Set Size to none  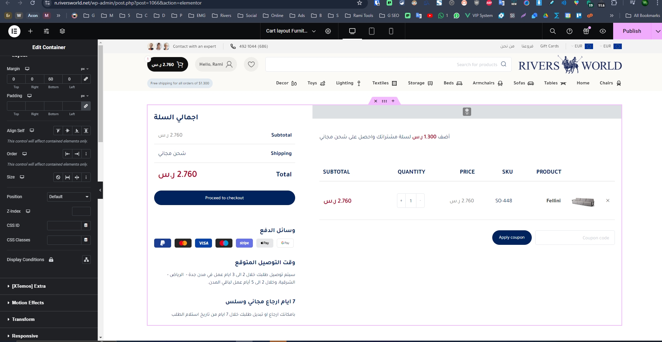(x=58, y=177)
